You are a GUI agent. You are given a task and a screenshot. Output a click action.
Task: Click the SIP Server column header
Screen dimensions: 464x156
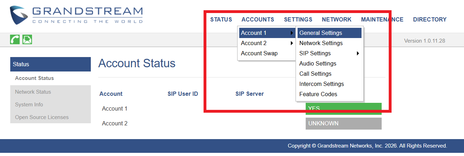tap(249, 94)
